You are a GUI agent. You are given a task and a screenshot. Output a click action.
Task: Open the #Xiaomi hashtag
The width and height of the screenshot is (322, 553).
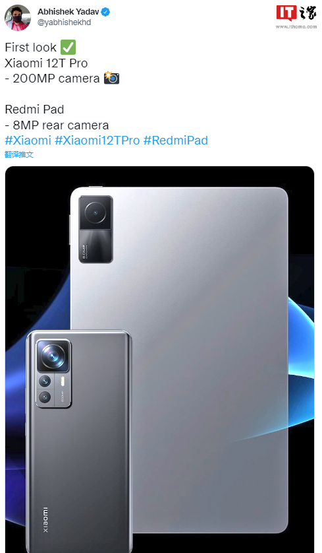point(28,141)
